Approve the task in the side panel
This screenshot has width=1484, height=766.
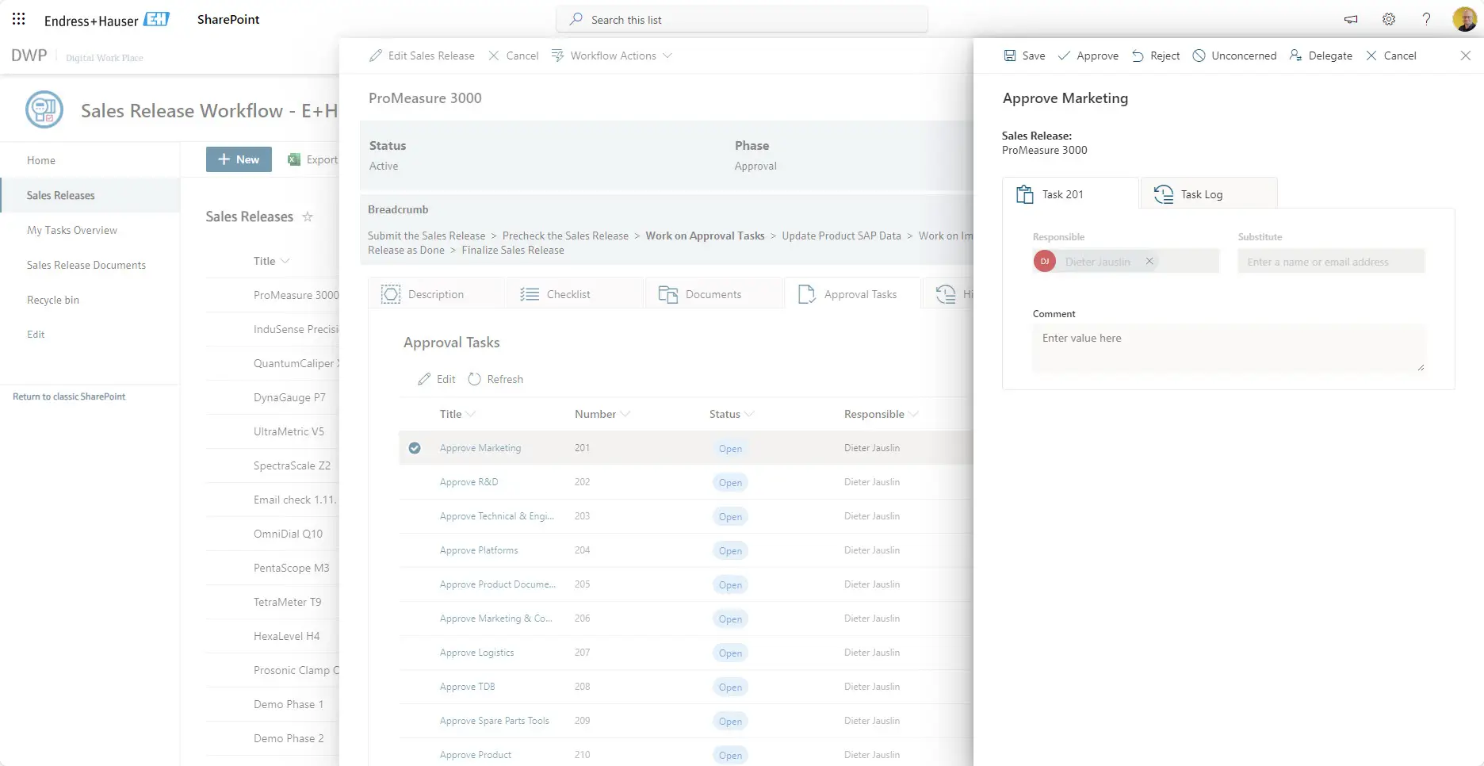coord(1088,56)
